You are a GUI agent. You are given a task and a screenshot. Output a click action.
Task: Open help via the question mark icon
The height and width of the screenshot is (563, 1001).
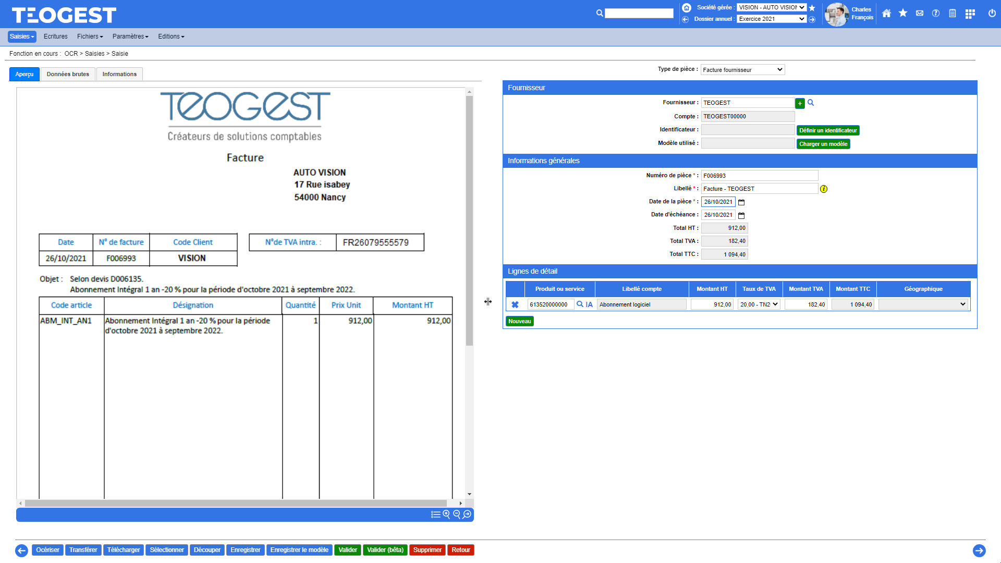(936, 13)
